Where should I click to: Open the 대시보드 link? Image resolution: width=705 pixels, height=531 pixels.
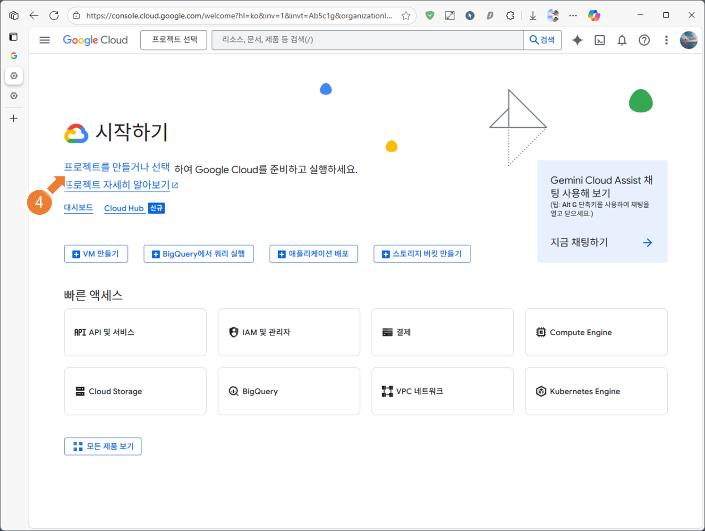[x=78, y=208]
